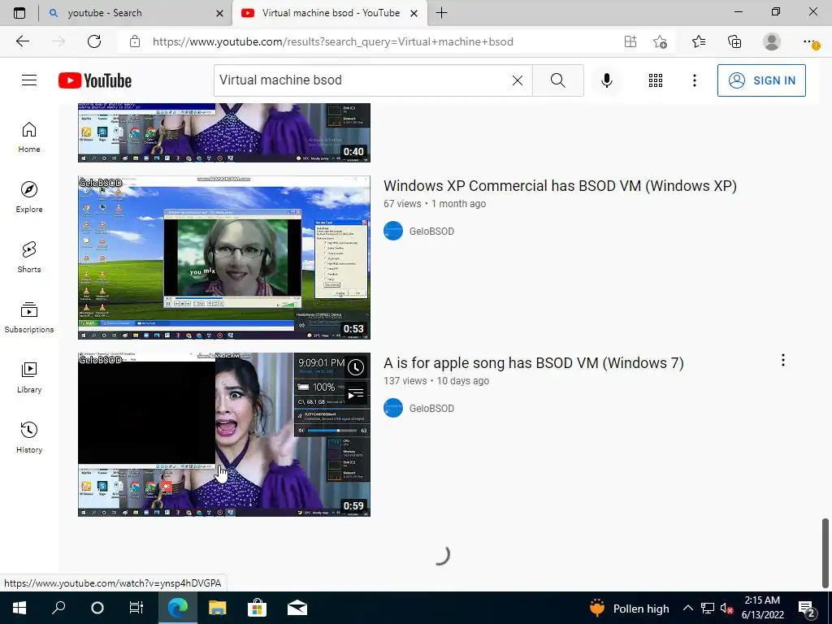This screenshot has width=832, height=624.
Task: Start voice search with microphone
Action: point(606,80)
